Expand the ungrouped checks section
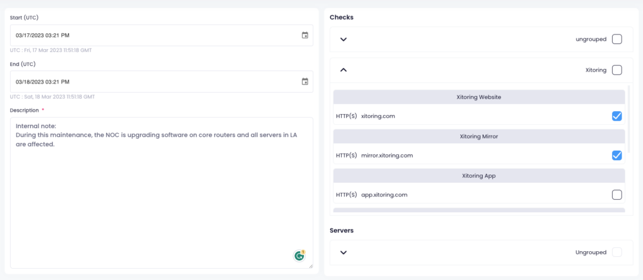This screenshot has width=643, height=280. point(343,40)
